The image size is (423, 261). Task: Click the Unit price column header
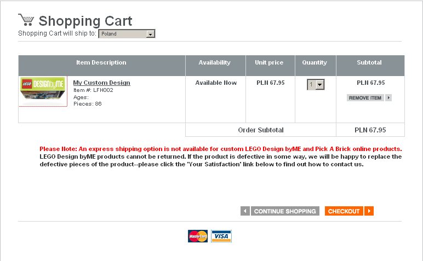pyautogui.click(x=269, y=63)
